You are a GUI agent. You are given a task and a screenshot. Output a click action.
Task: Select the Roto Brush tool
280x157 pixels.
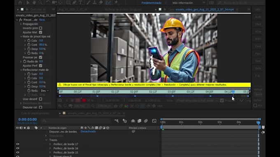pyautogui.click(x=108, y=2)
